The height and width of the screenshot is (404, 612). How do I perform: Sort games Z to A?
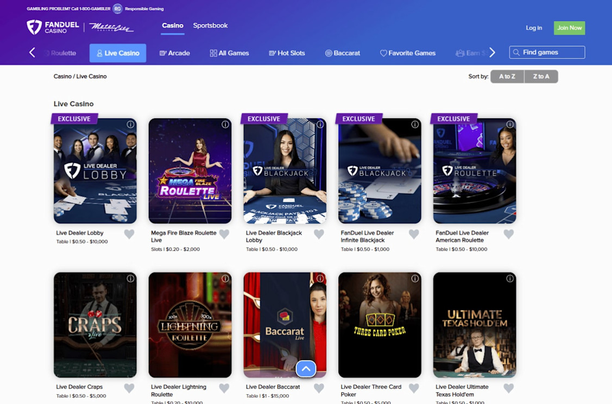point(541,77)
